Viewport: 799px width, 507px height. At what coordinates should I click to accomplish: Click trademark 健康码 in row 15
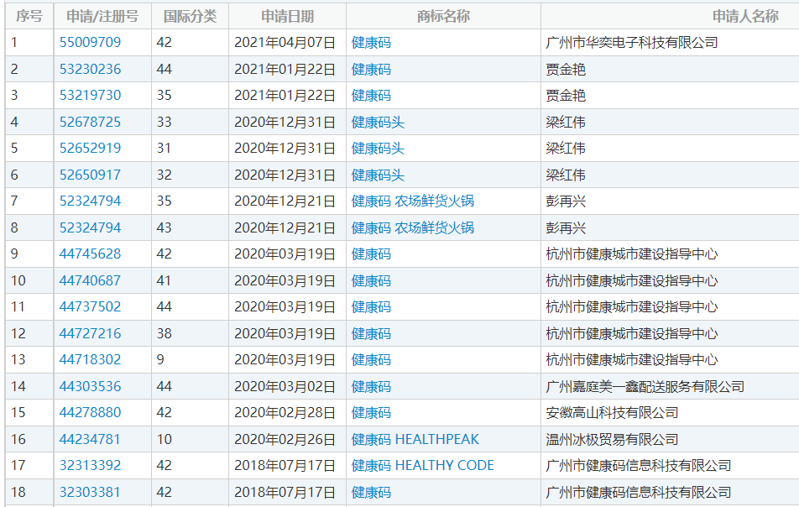click(372, 413)
